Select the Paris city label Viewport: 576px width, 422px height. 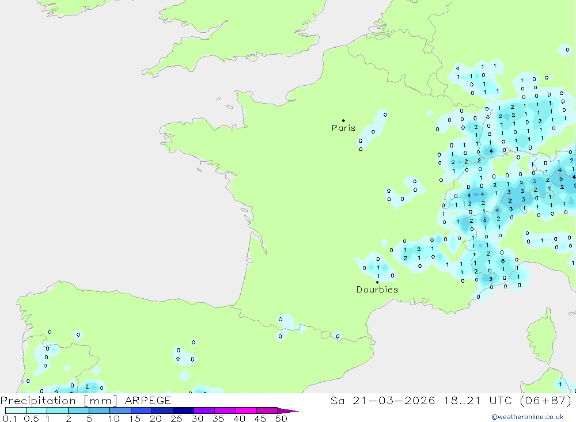coord(343,128)
